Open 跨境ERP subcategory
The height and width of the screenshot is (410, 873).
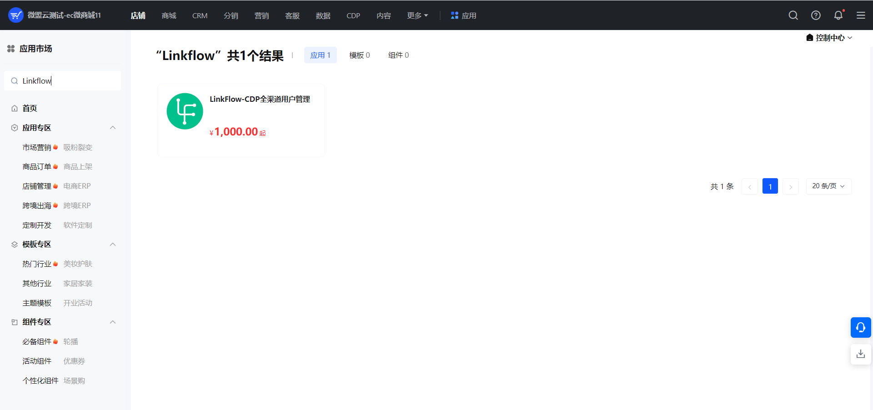[x=77, y=205]
